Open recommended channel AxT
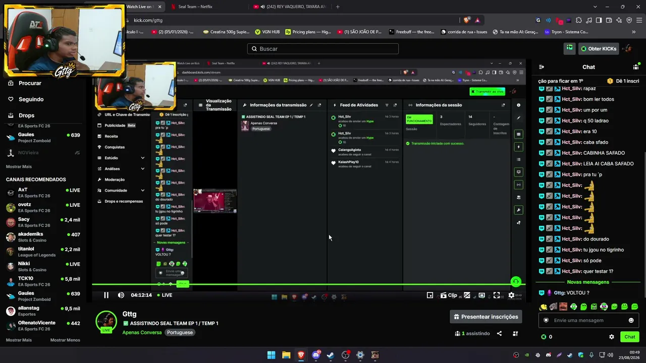Image resolution: width=646 pixels, height=363 pixels. pyautogui.click(x=43, y=193)
